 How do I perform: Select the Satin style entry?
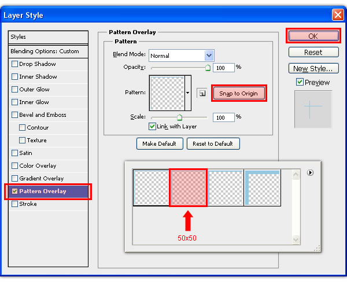click(x=48, y=153)
